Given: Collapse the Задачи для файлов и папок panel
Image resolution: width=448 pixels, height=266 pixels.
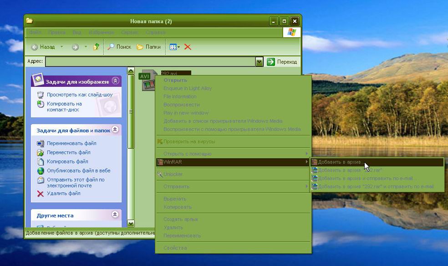Looking at the screenshot, I should coord(115,130).
